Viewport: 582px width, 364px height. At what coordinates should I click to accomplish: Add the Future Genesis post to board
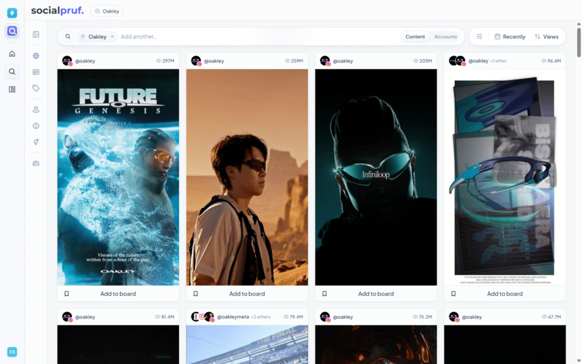[118, 294]
